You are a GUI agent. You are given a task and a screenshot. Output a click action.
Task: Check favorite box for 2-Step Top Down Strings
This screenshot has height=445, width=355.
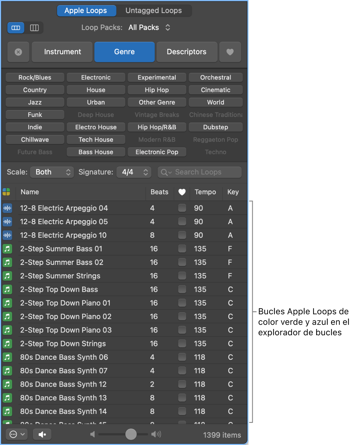[x=182, y=343]
